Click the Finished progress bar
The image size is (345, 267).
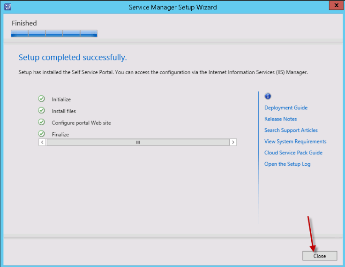pos(54,33)
